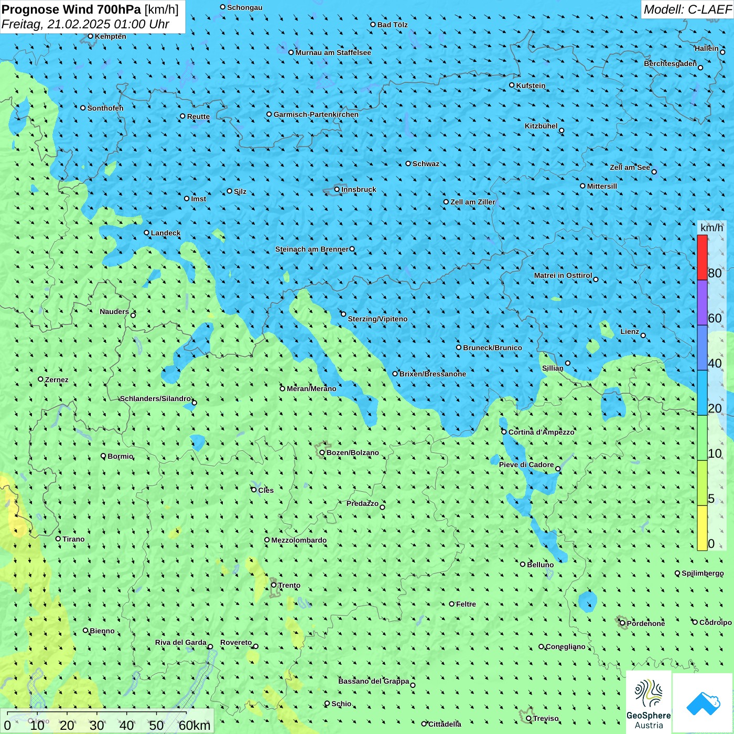Image resolution: width=734 pixels, height=734 pixels.
Task: Select the Kufstein location dot
Action: (x=512, y=85)
